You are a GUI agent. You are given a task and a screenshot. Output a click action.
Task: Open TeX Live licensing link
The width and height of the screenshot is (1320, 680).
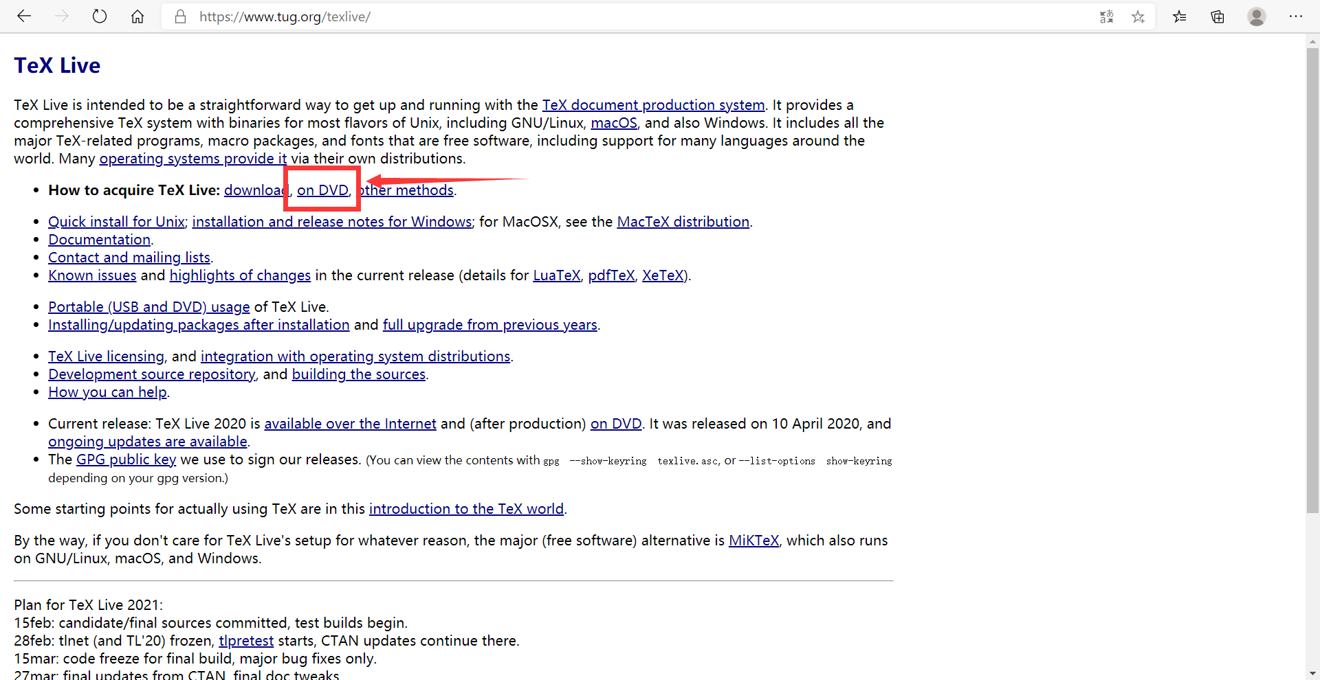[106, 356]
